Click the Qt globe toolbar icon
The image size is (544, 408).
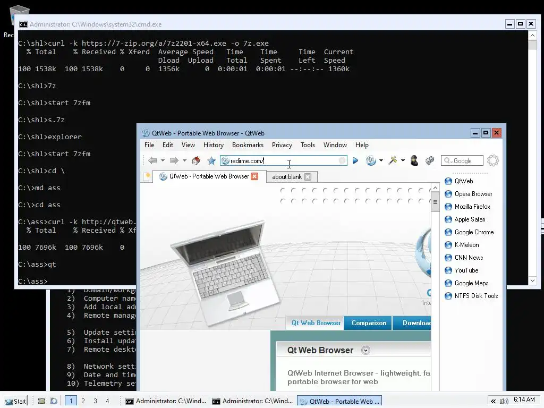tap(371, 160)
